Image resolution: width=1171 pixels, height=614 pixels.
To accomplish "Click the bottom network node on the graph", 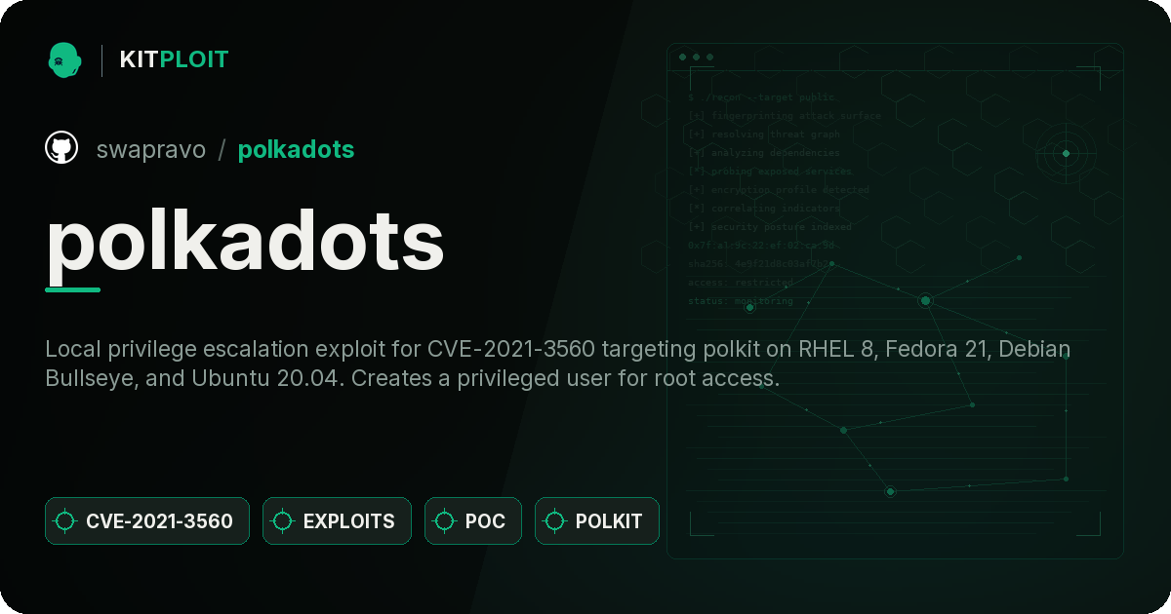I will coord(890,492).
